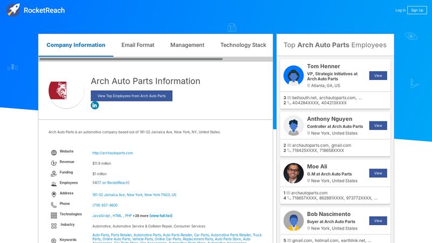Click location pin next to Atlanta, GA, US
Screen dimensions: 432x243
click(x=308, y=86)
